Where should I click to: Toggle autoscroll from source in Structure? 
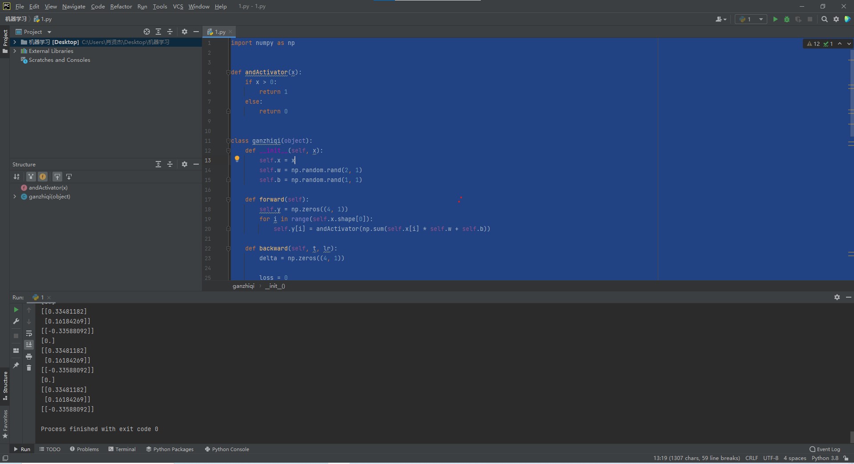pos(69,177)
